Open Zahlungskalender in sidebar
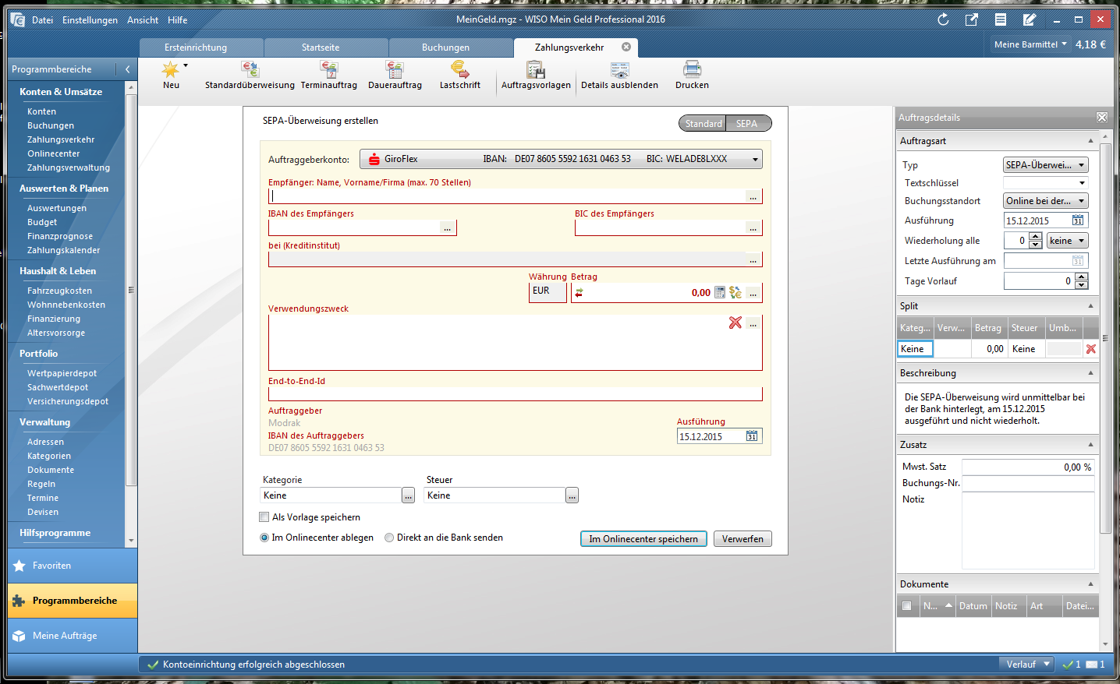Screen dimensions: 1120x684 [x=64, y=250]
